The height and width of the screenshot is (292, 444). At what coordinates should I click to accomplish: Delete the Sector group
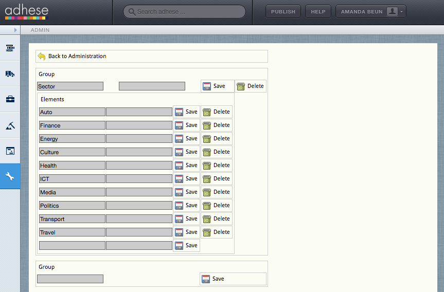[x=251, y=86]
